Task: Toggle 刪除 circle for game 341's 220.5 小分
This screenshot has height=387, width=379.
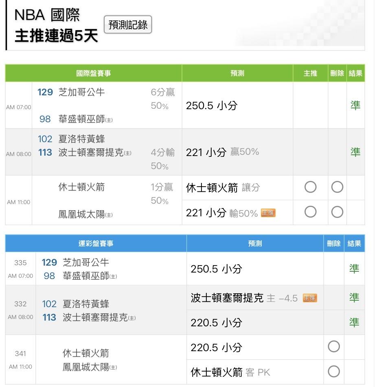Action: pyautogui.click(x=333, y=347)
